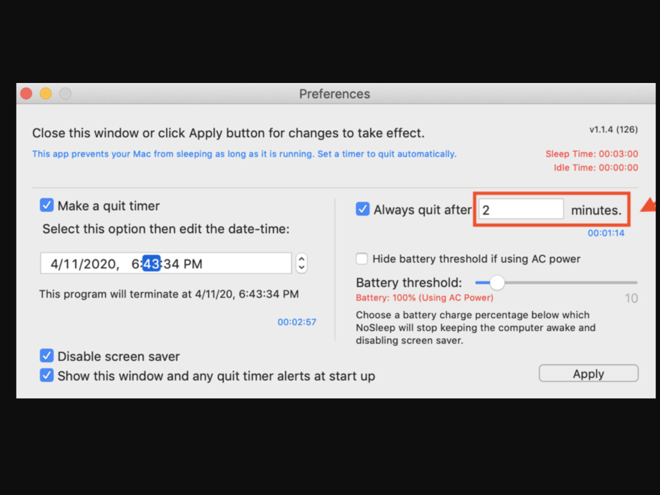The image size is (660, 495).
Task: Check Hide battery threshold if using AC power
Action: coord(362,258)
